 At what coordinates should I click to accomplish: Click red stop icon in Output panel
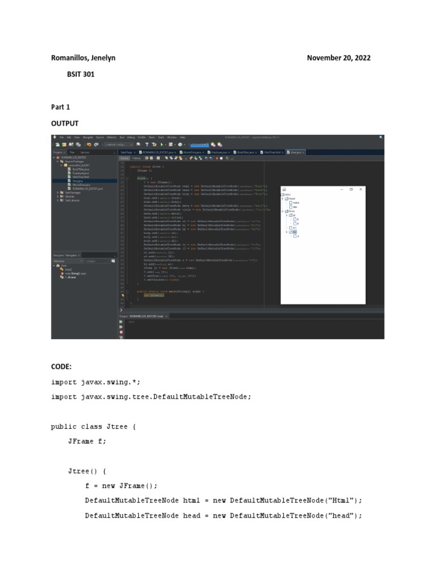pyautogui.click(x=121, y=332)
